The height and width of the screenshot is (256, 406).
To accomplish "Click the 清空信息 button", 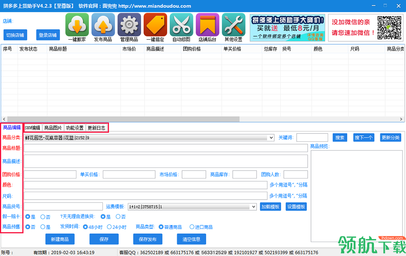I will tap(191, 239).
